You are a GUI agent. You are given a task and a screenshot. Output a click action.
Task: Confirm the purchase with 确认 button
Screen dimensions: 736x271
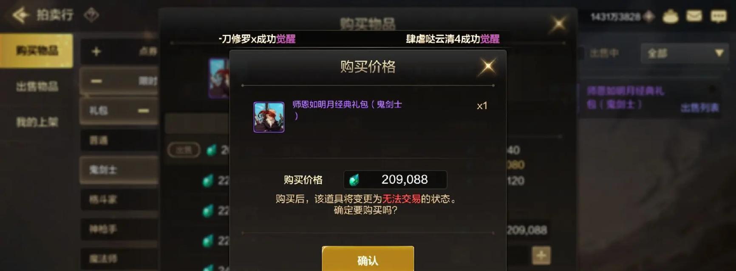point(368,259)
